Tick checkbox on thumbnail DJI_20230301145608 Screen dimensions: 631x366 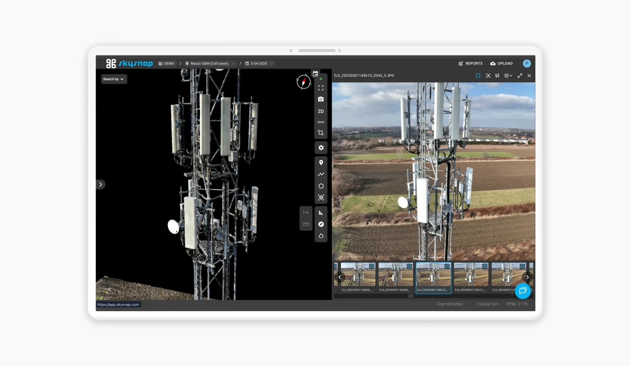point(410,266)
